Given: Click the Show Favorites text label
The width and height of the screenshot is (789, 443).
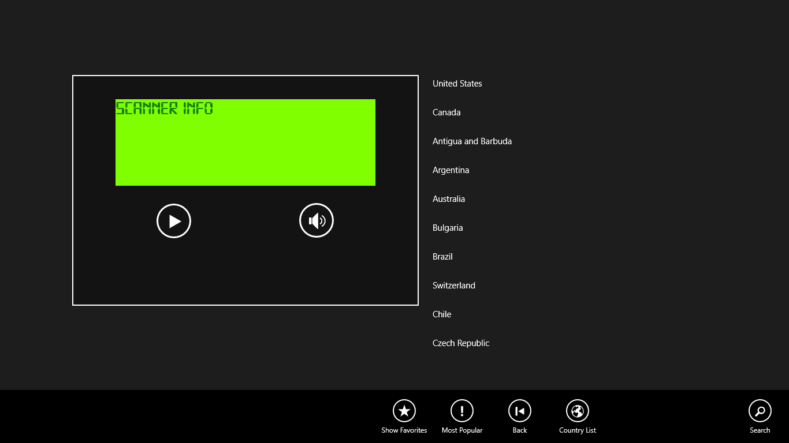Looking at the screenshot, I should (404, 430).
